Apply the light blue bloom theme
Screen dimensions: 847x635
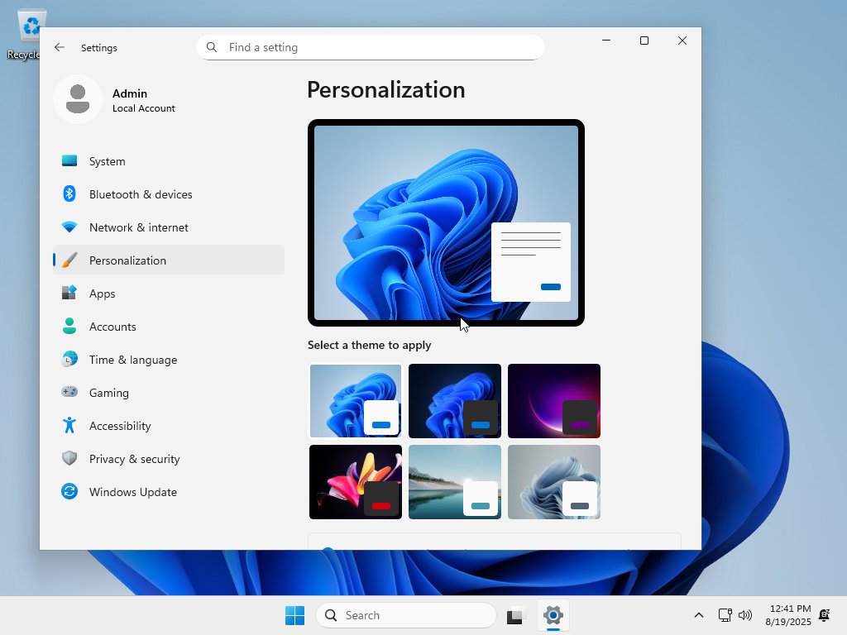[x=356, y=401]
